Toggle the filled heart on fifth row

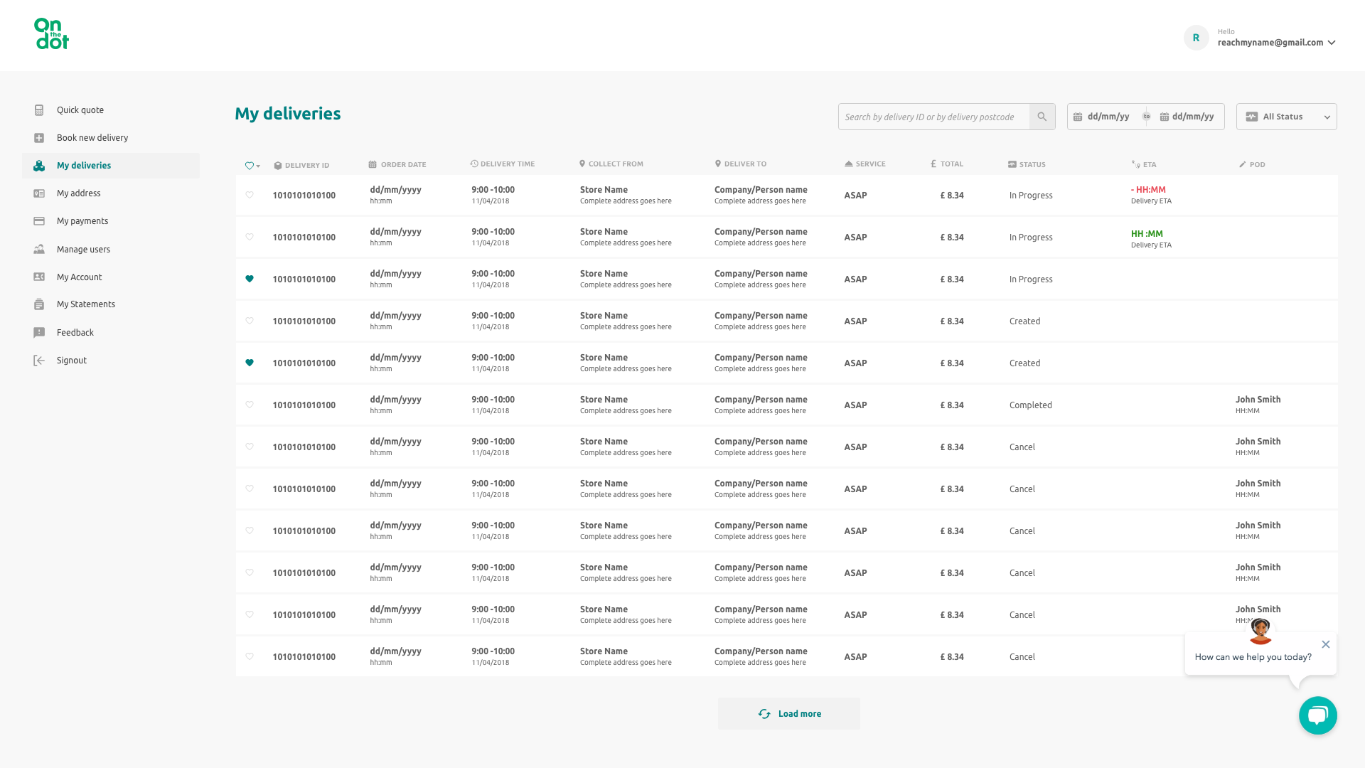tap(250, 363)
